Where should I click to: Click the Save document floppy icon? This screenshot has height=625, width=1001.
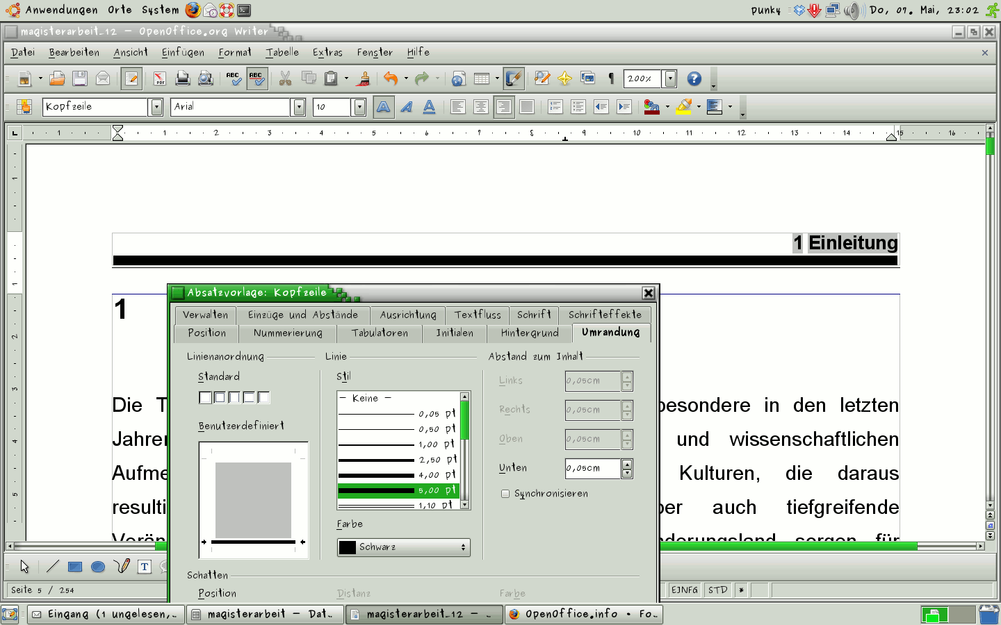coord(80,79)
